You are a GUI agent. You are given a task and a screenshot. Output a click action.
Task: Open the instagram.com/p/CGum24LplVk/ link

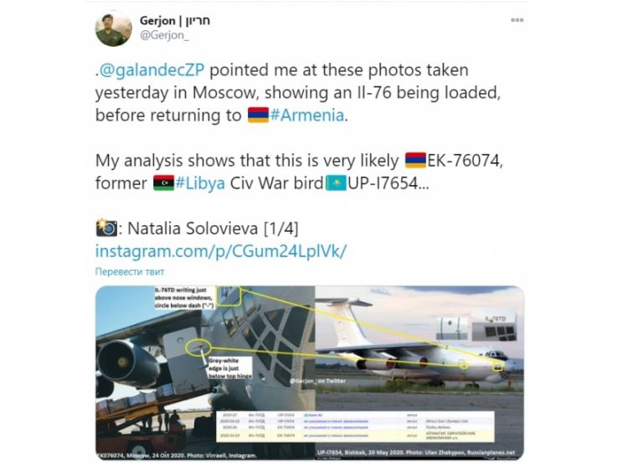click(x=221, y=250)
